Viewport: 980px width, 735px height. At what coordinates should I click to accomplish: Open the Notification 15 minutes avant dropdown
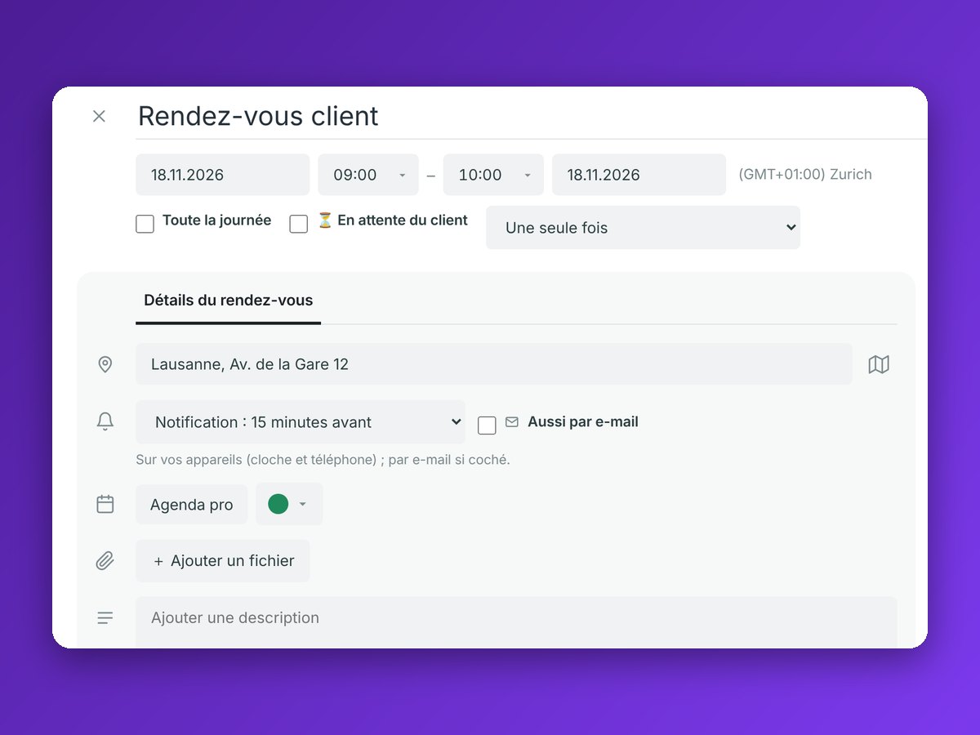[x=301, y=422]
